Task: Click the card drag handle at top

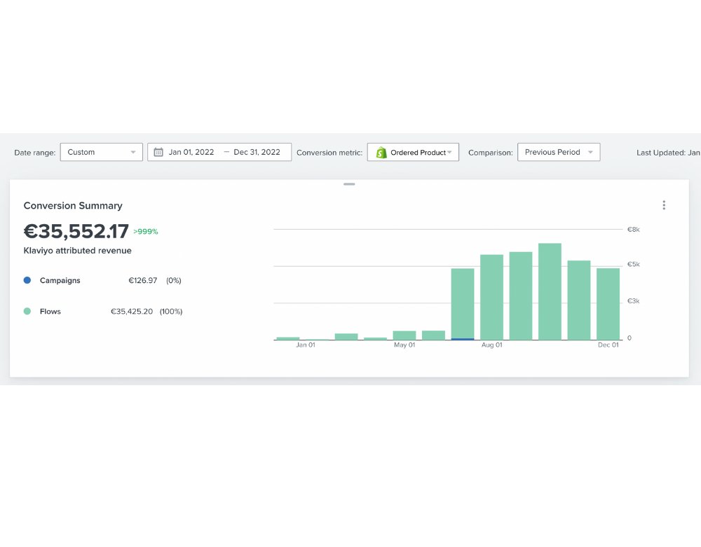Action: pyautogui.click(x=349, y=184)
